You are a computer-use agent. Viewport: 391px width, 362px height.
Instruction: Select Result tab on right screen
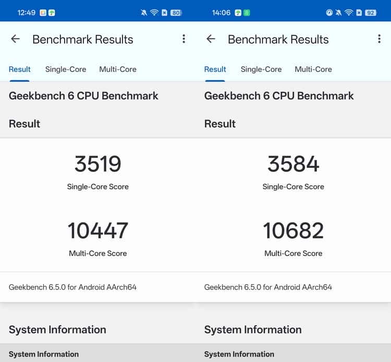215,69
